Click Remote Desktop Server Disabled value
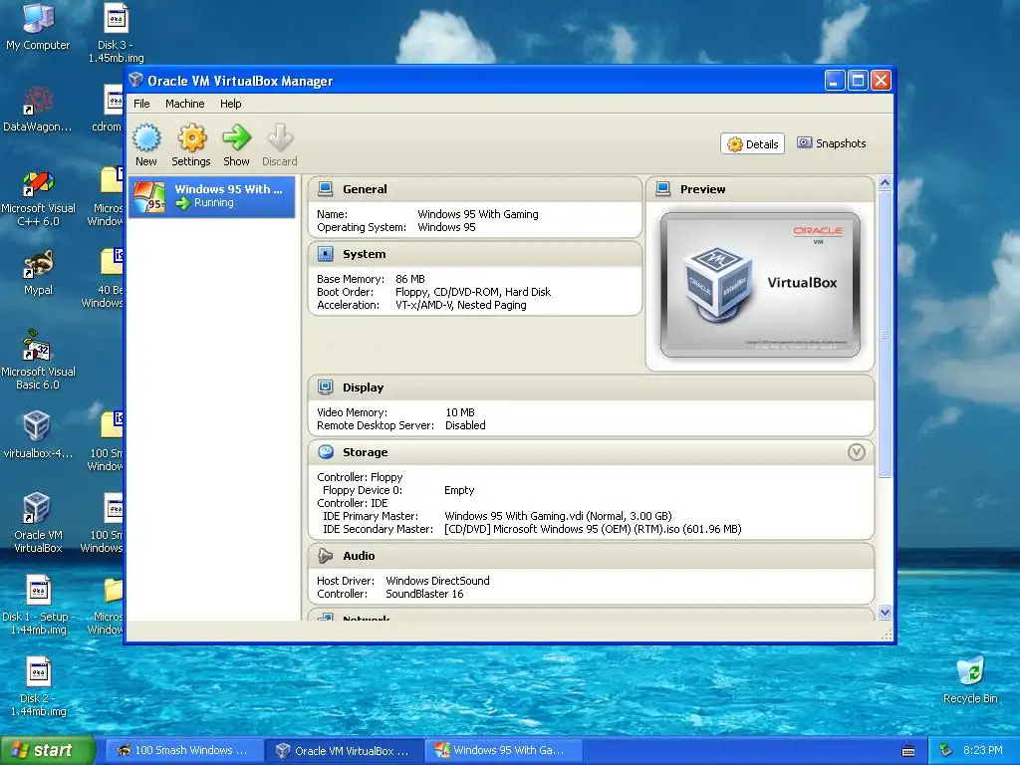This screenshot has width=1020, height=765. coord(465,425)
